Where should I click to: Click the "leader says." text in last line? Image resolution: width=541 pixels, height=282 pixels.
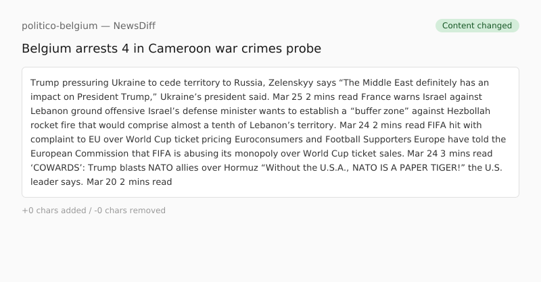tap(57, 182)
